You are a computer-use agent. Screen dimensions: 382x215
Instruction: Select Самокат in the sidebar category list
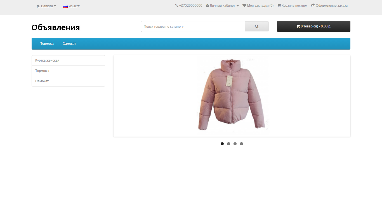click(68, 81)
